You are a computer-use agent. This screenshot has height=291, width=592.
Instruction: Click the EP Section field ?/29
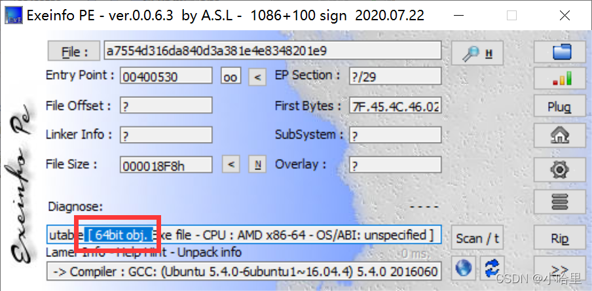point(395,76)
